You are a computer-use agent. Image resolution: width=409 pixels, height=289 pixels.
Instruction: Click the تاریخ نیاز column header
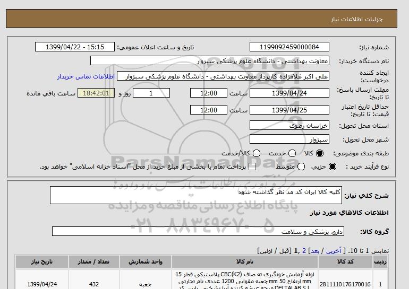coord(42,261)
